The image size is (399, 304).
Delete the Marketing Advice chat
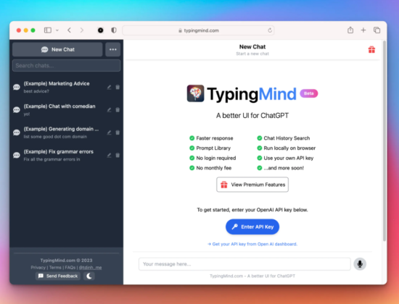118,87
